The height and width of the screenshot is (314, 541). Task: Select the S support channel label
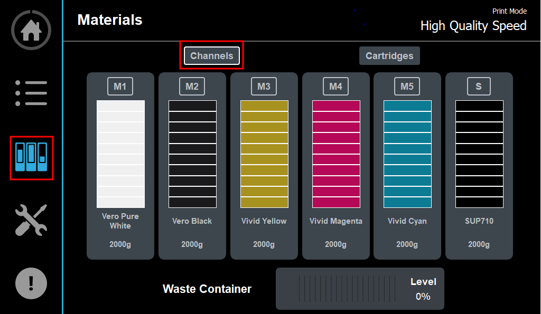coord(479,86)
